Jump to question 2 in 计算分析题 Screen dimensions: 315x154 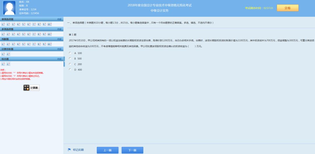(8, 54)
